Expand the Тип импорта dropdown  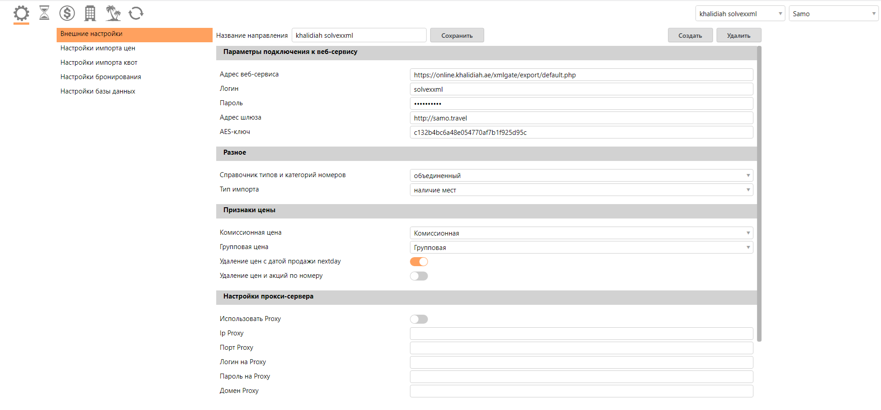pos(581,190)
